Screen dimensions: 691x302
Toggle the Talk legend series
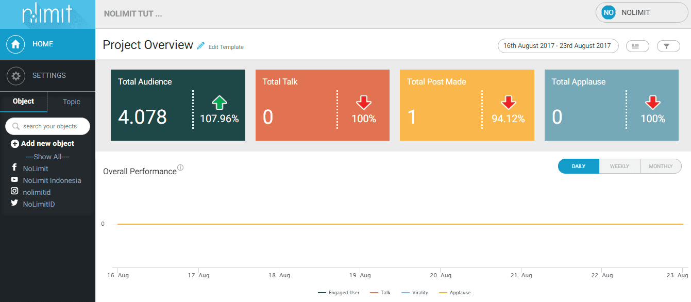click(x=380, y=293)
